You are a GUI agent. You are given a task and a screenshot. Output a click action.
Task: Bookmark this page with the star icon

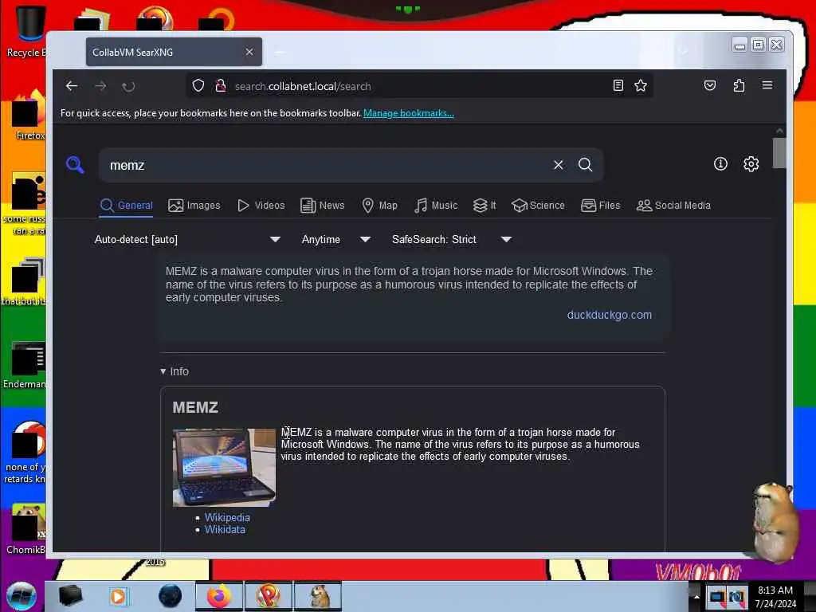click(x=641, y=85)
